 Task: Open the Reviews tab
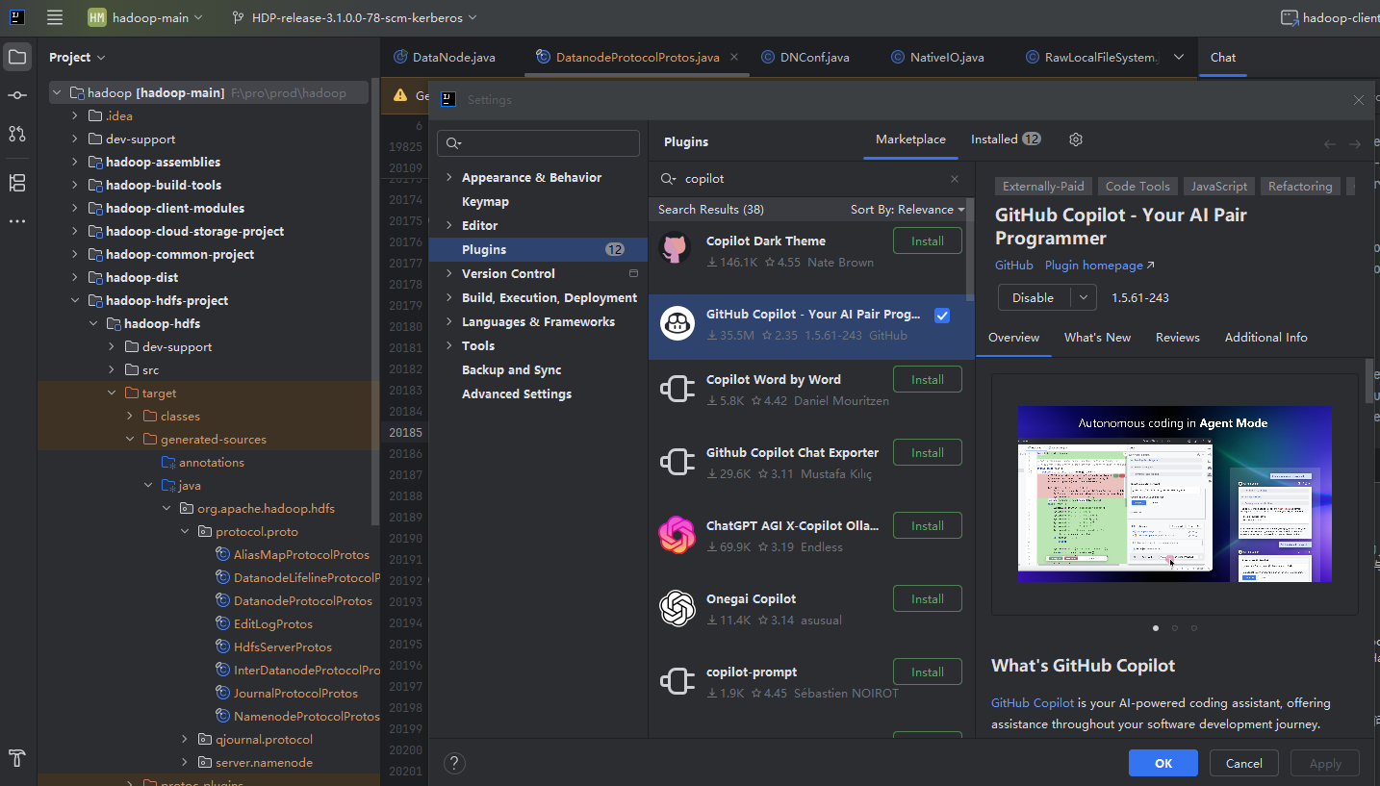1177,338
